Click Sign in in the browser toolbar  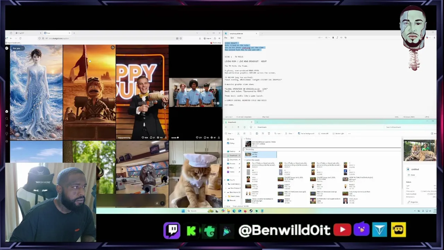207,38
